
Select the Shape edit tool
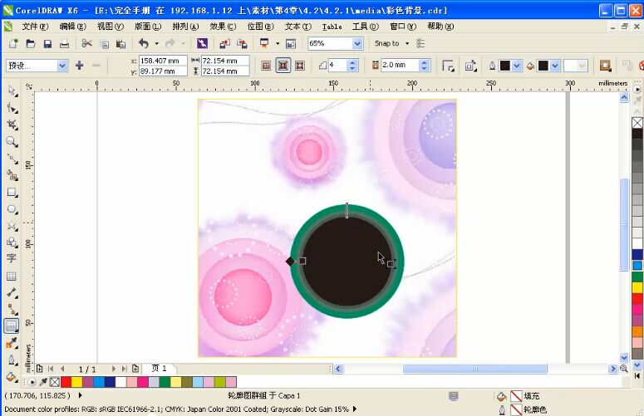pos(12,108)
